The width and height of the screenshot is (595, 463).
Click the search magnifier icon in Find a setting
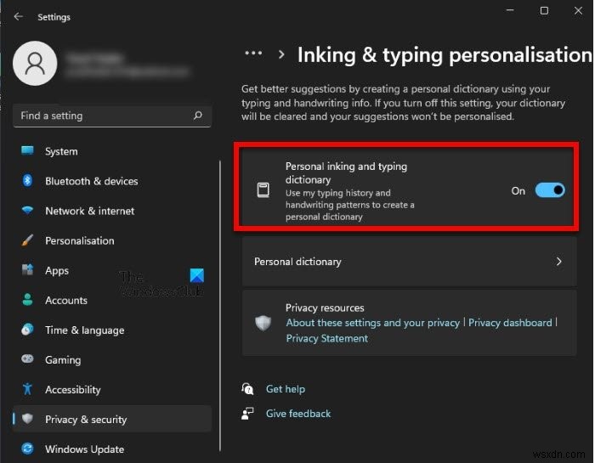(198, 116)
